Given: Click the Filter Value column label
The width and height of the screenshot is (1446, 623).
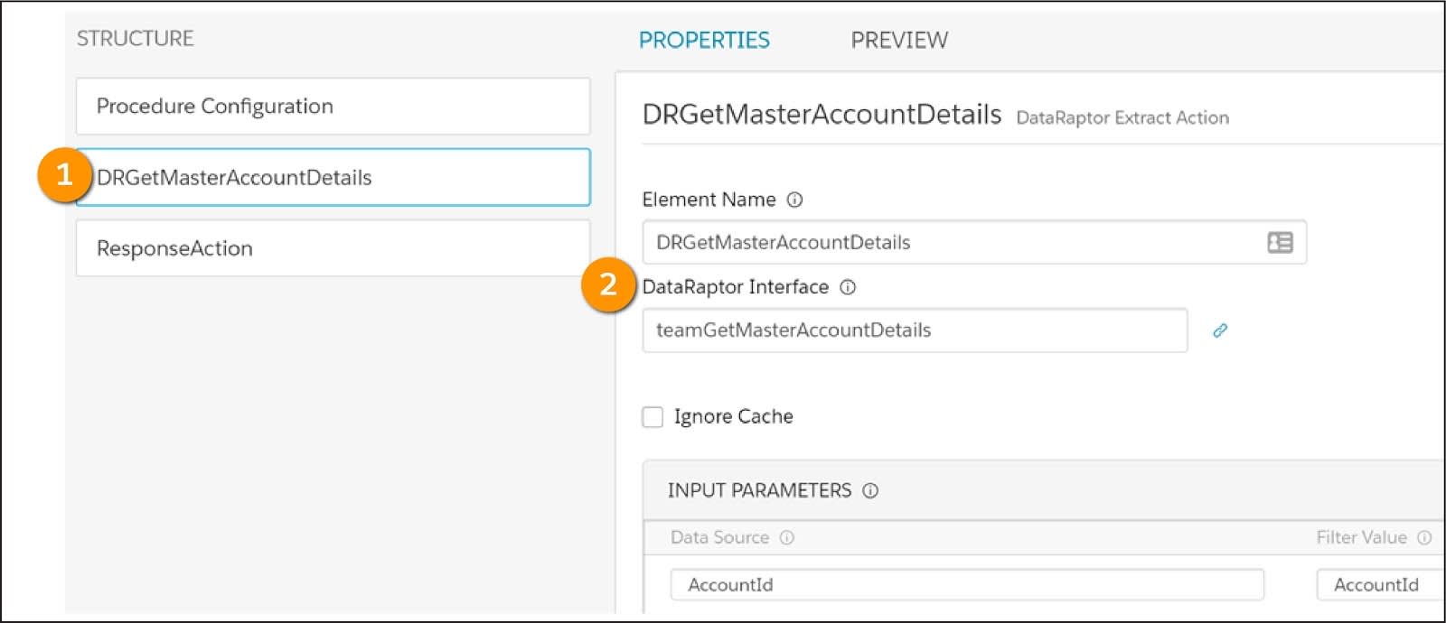Looking at the screenshot, I should click(1361, 537).
